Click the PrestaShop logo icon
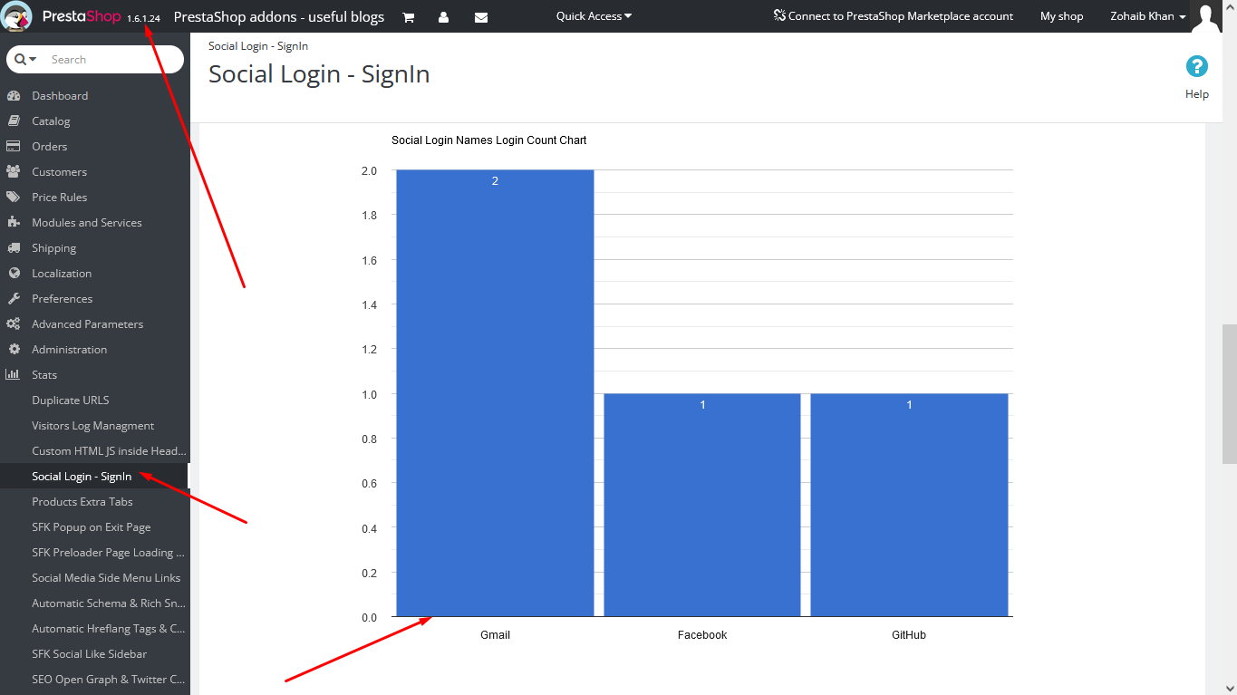This screenshot has width=1237, height=695. tap(17, 16)
